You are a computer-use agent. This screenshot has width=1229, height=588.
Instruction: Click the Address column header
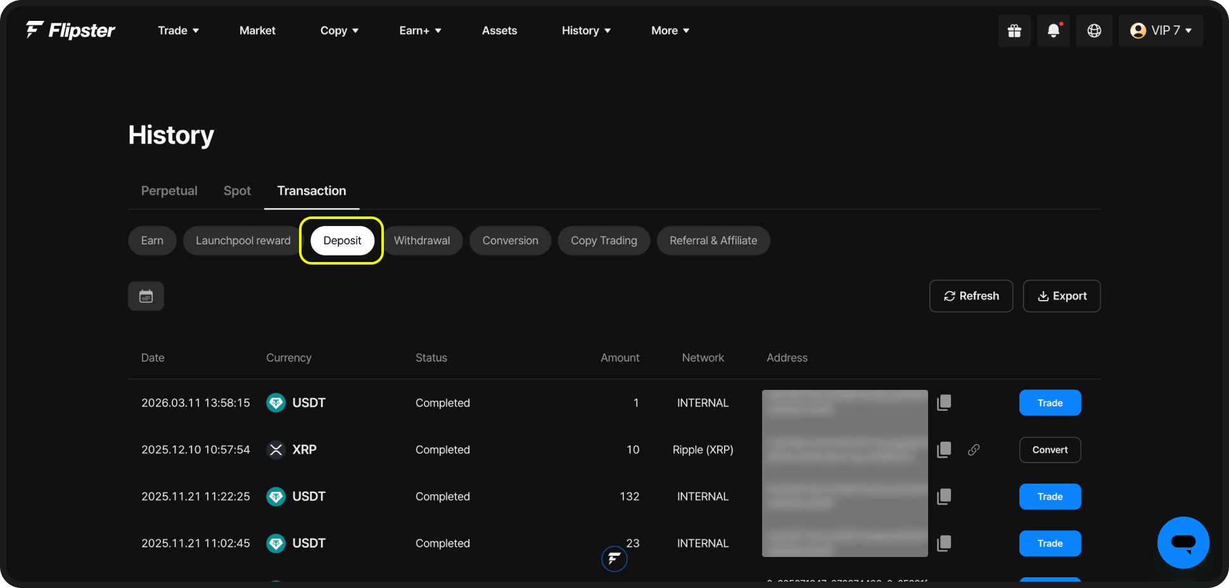click(x=787, y=358)
